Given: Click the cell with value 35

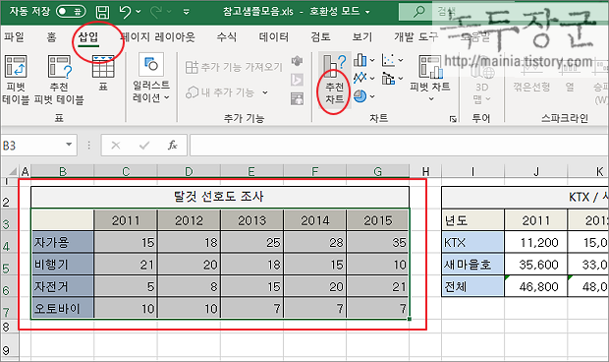Looking at the screenshot, I should pos(378,243).
